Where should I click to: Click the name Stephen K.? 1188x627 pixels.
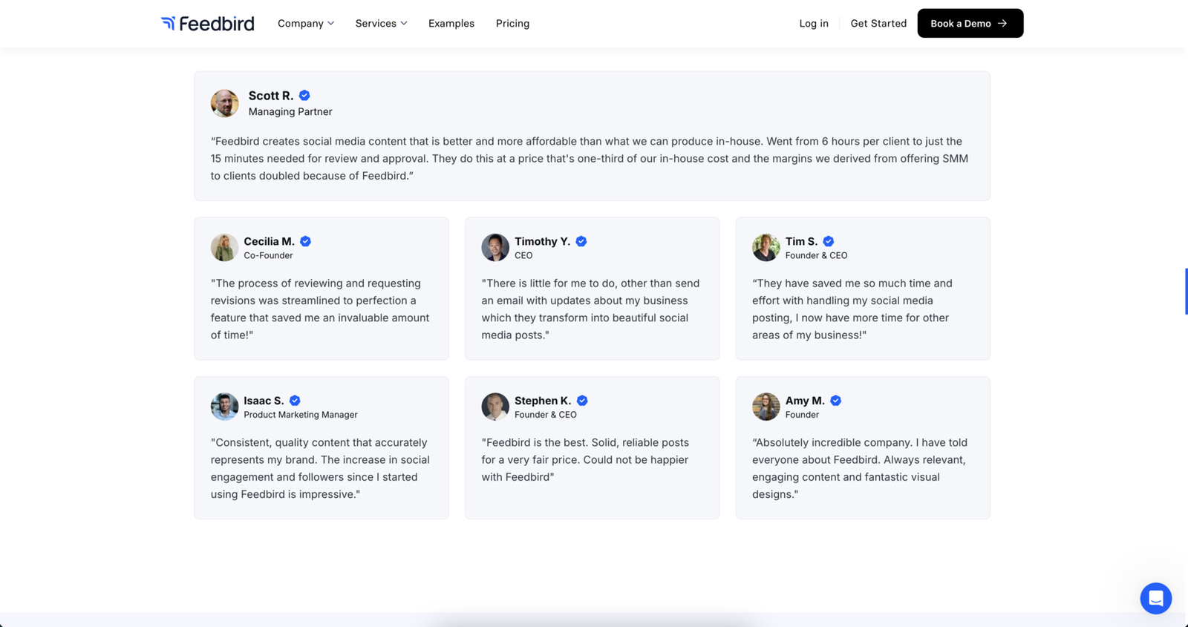(x=543, y=401)
